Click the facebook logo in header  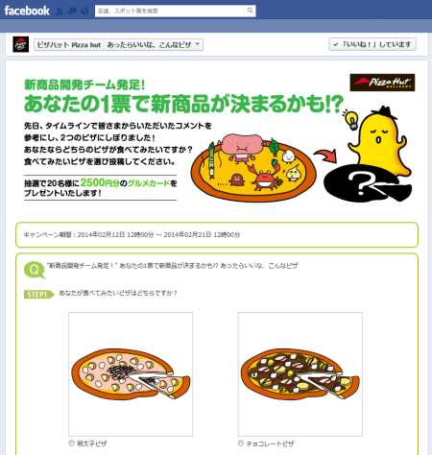coord(27,11)
